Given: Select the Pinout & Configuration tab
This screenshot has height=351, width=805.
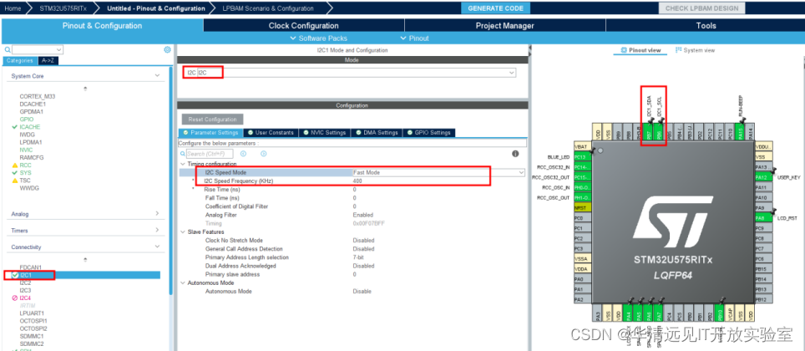Looking at the screenshot, I should pyautogui.click(x=102, y=26).
